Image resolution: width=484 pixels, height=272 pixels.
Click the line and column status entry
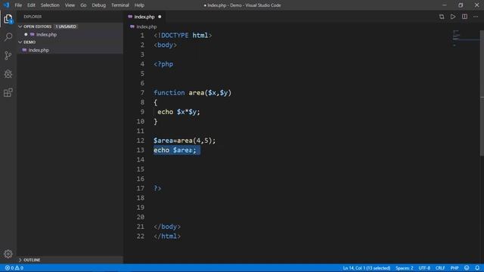pos(366,268)
